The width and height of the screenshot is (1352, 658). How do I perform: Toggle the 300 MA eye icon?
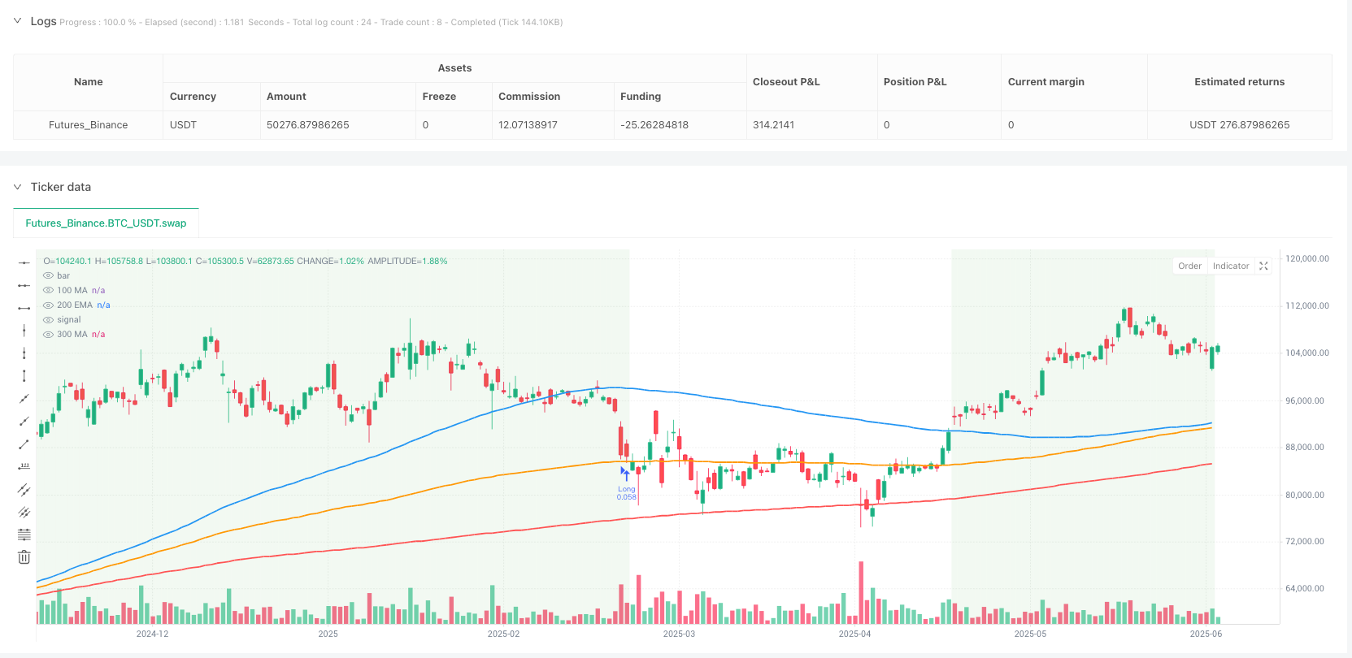48,335
